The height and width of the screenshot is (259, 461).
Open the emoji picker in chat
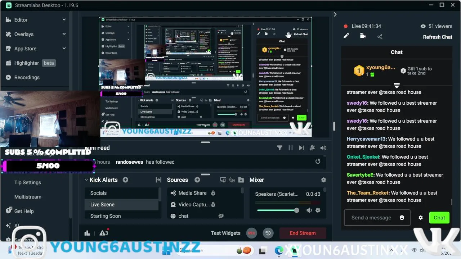tap(402, 218)
